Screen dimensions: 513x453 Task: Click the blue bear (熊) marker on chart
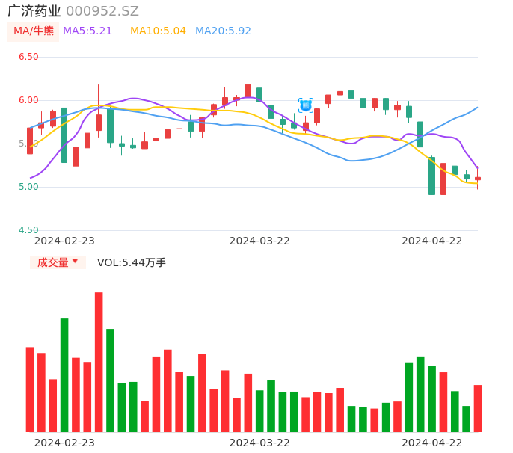(305, 105)
